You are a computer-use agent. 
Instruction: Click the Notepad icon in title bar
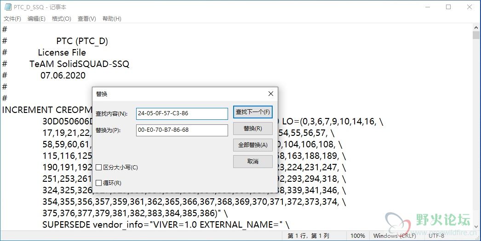point(8,7)
